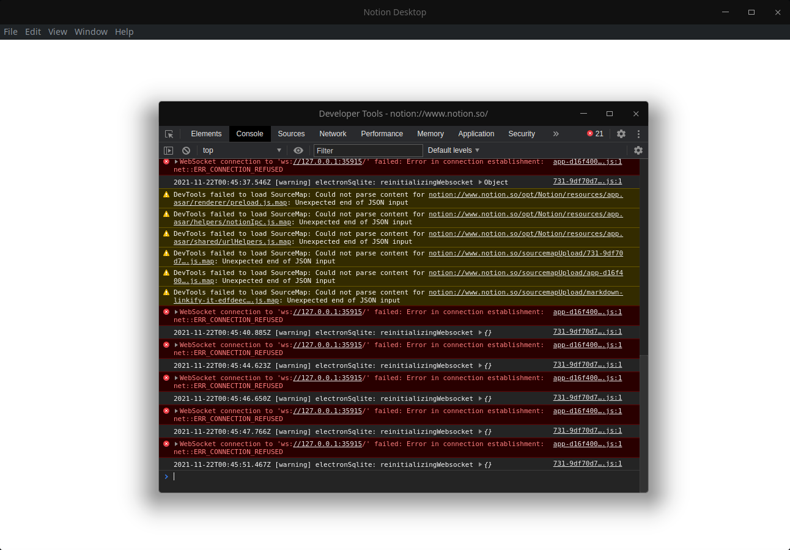The image size is (790, 550).
Task: Click the console Filter input field
Action: point(367,150)
